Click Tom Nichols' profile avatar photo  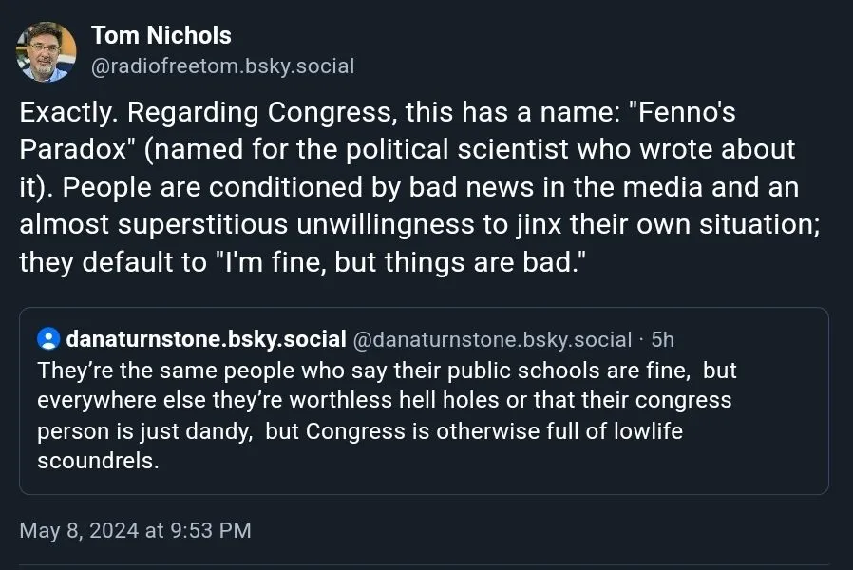pos(47,51)
